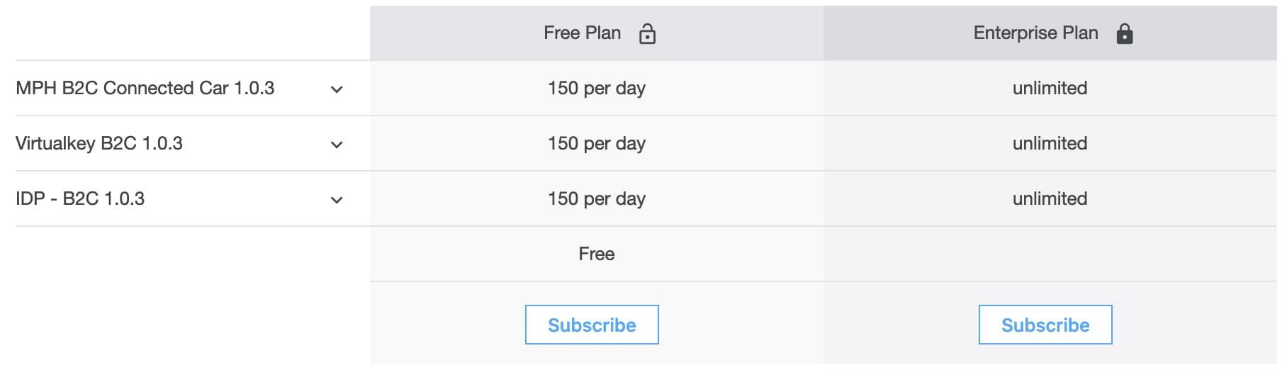
Task: Select the MPH B2C Connected Car 1.0.3 label
Action: pyautogui.click(x=145, y=88)
